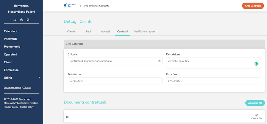Open the Tutorial link

[27, 88]
